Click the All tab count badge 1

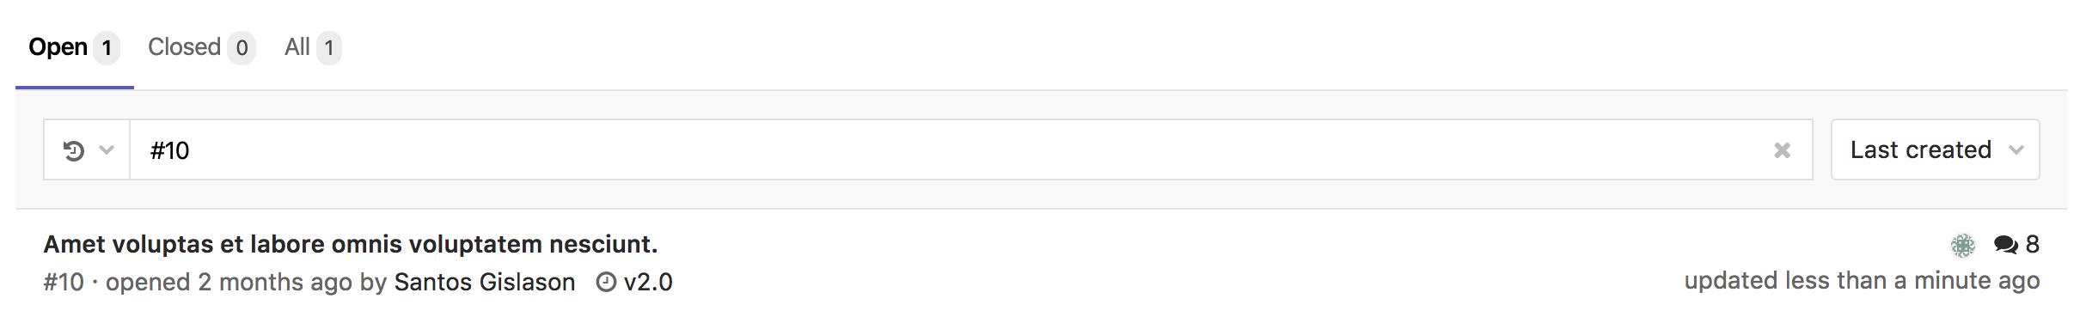[x=328, y=48]
